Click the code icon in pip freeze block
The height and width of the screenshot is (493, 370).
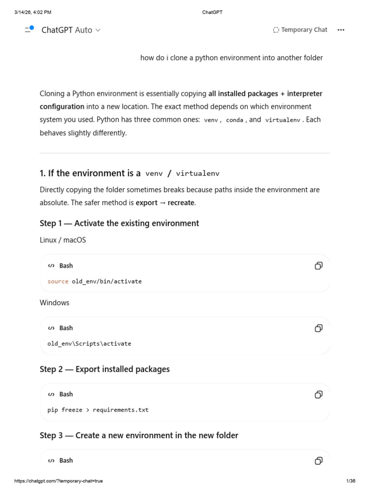(x=51, y=395)
